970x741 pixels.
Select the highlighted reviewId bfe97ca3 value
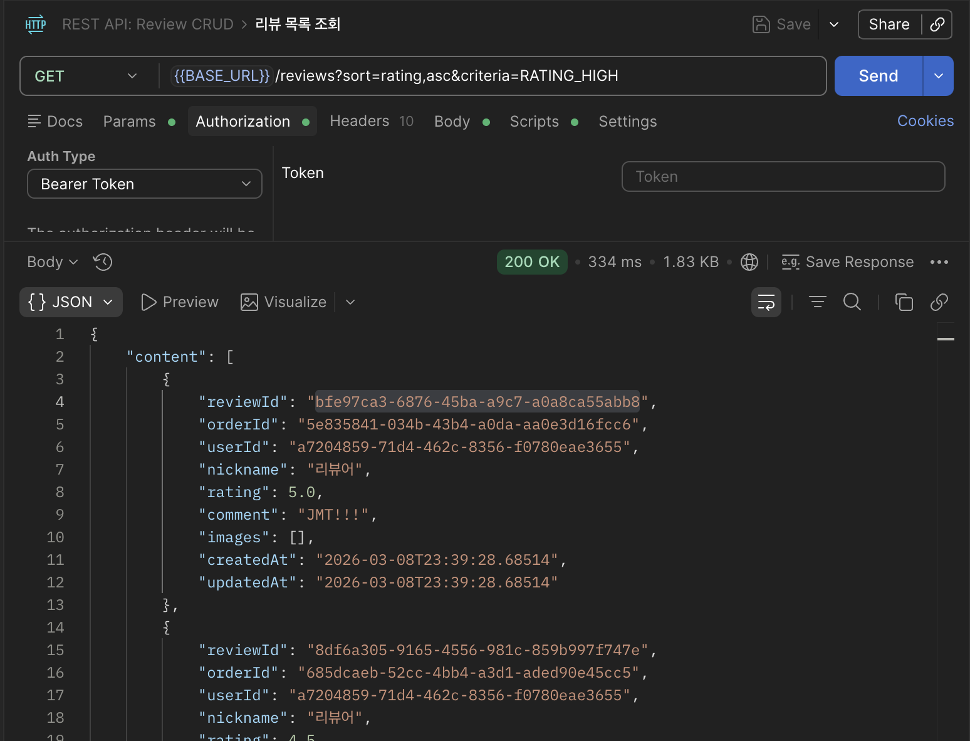(477, 402)
